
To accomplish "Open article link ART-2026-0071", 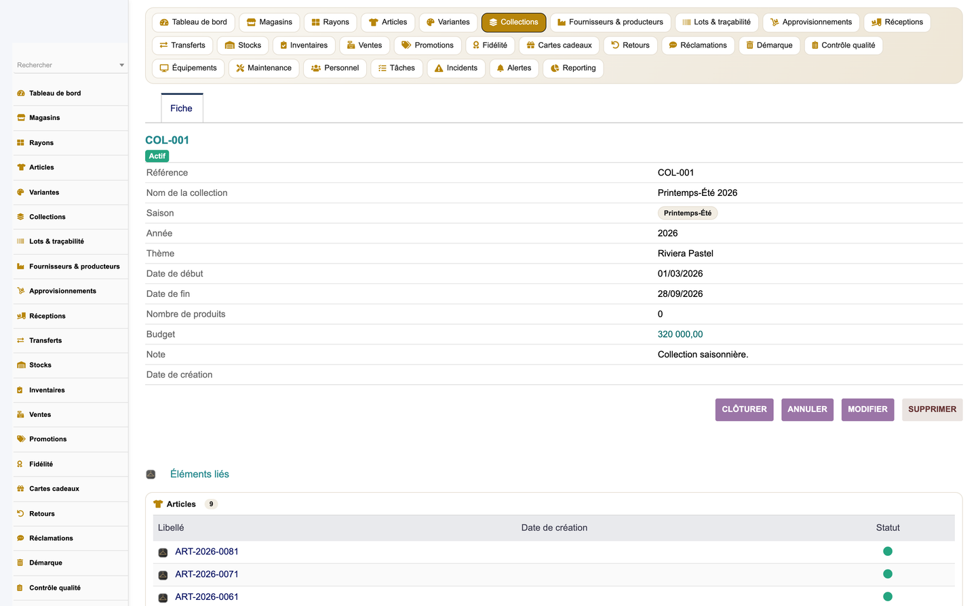I will pyautogui.click(x=207, y=574).
